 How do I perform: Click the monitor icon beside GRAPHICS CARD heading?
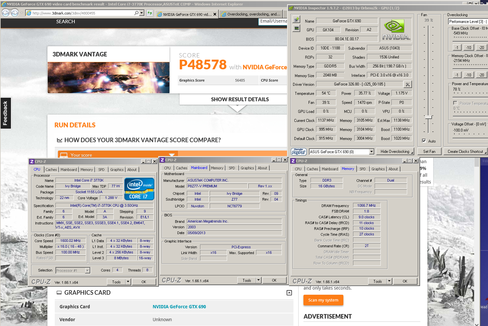[59, 293]
